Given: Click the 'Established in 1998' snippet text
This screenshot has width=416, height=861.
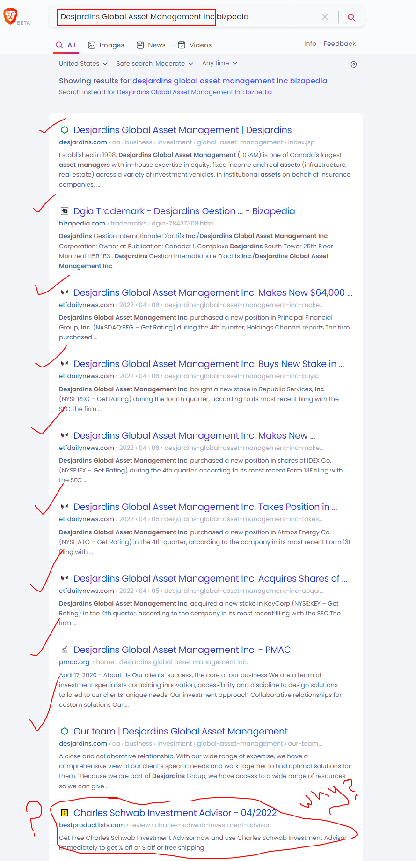Looking at the screenshot, I should [x=204, y=170].
